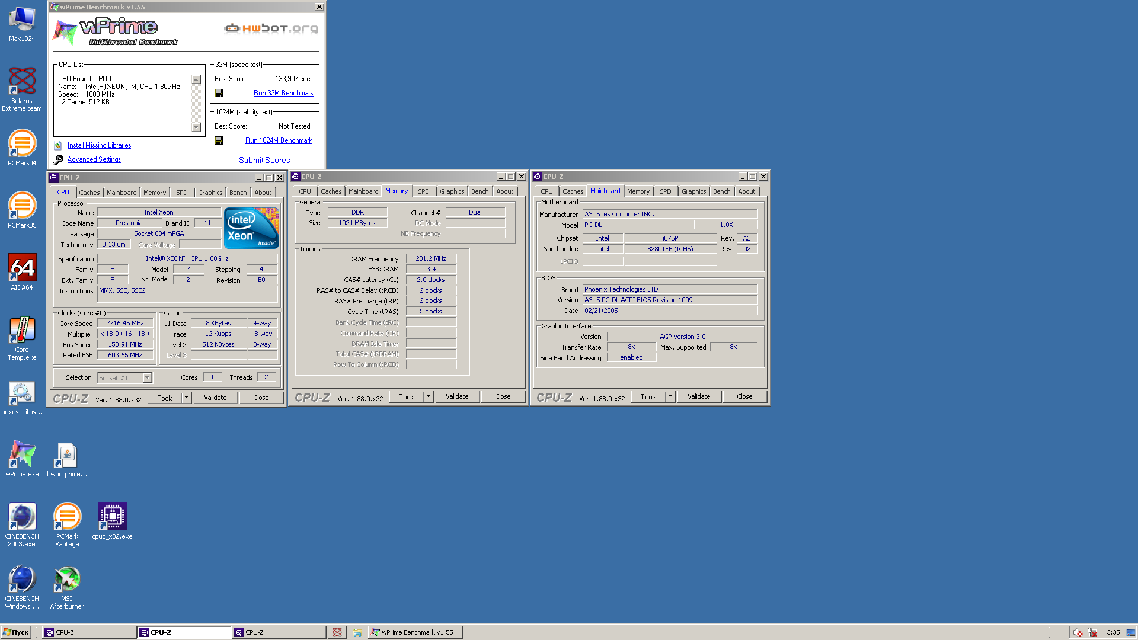Select Memory tab in the right CPU-Z window
This screenshot has width=1138, height=640.
coord(638,191)
